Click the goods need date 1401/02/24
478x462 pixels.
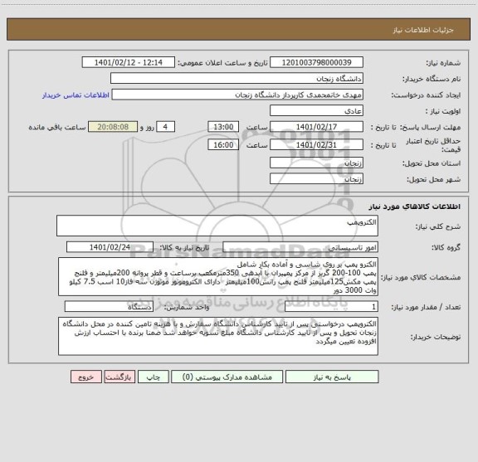[x=110, y=247]
